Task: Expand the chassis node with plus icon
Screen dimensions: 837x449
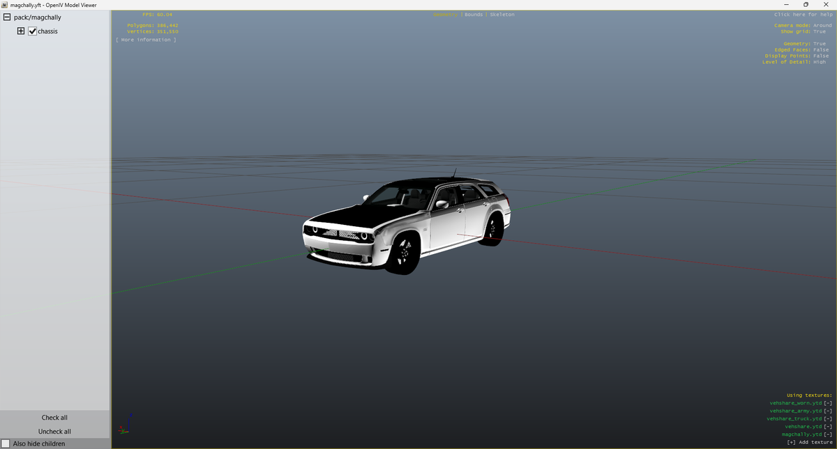Action: (x=21, y=31)
